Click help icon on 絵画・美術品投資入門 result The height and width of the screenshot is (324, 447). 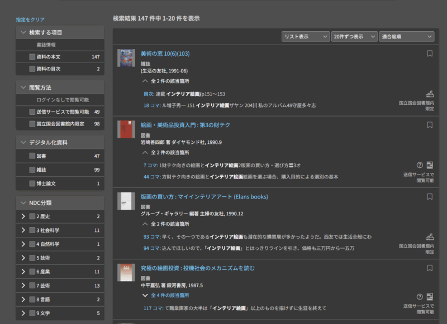click(420, 165)
